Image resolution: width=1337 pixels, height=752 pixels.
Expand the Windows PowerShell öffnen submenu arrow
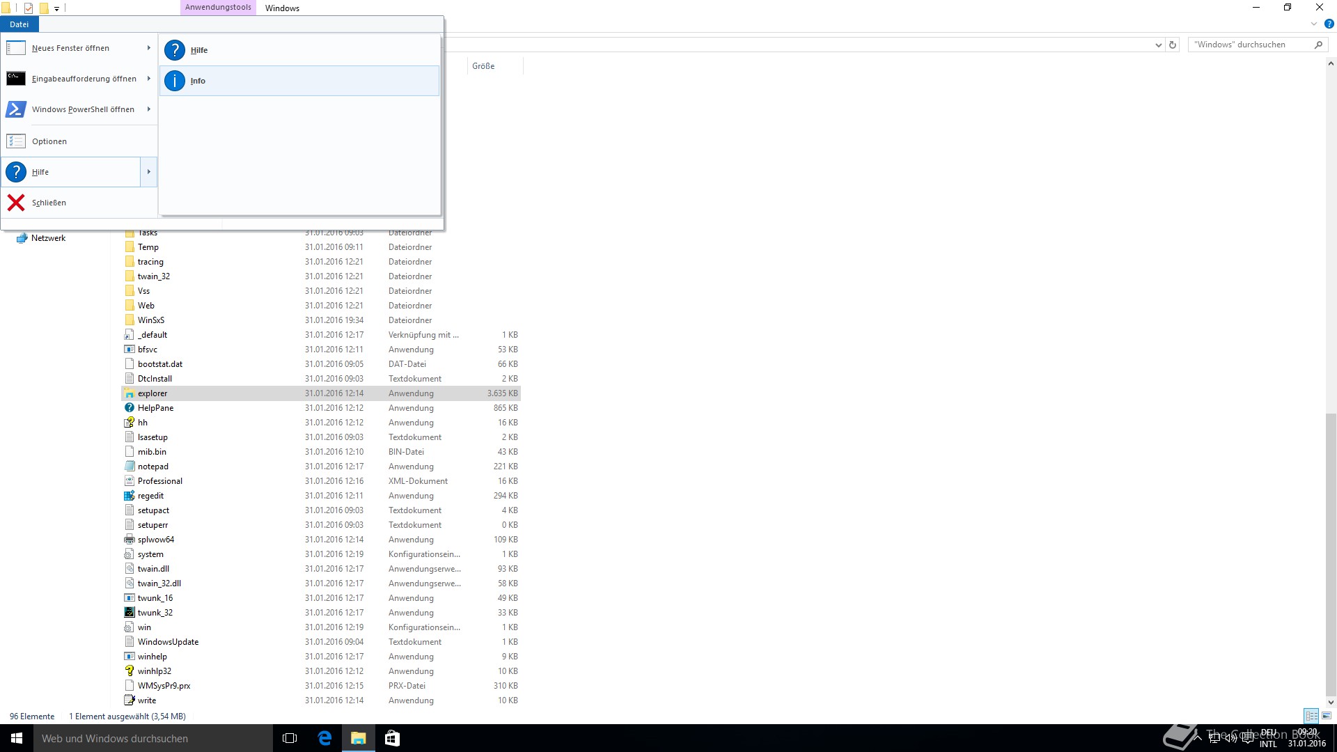[149, 109]
